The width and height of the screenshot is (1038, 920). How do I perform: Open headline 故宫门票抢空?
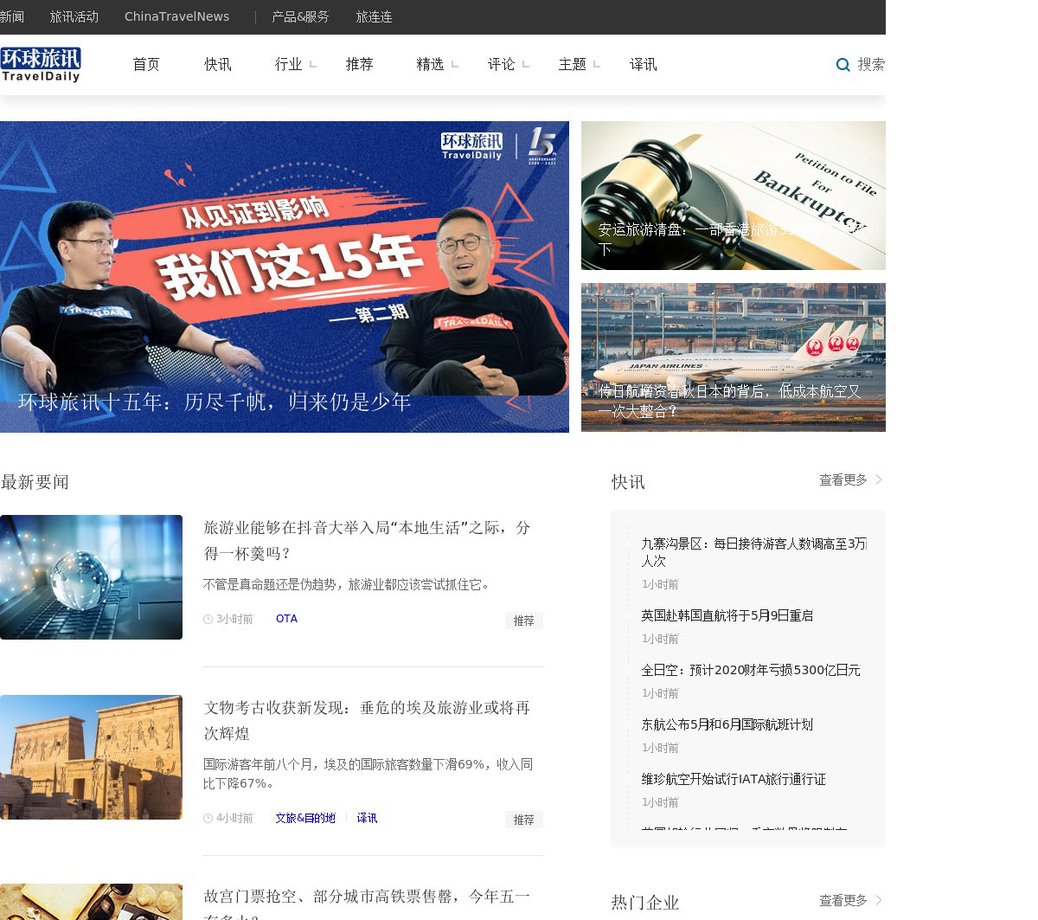pos(367,905)
